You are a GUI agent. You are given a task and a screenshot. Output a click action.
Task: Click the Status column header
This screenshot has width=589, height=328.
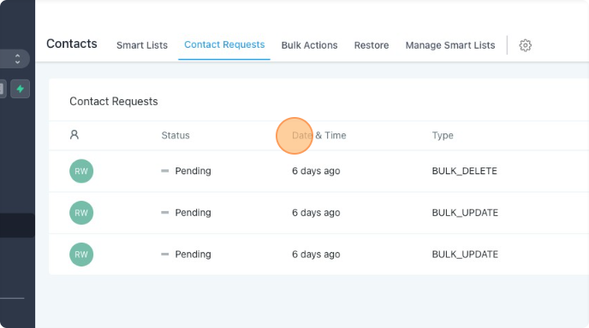tap(176, 135)
